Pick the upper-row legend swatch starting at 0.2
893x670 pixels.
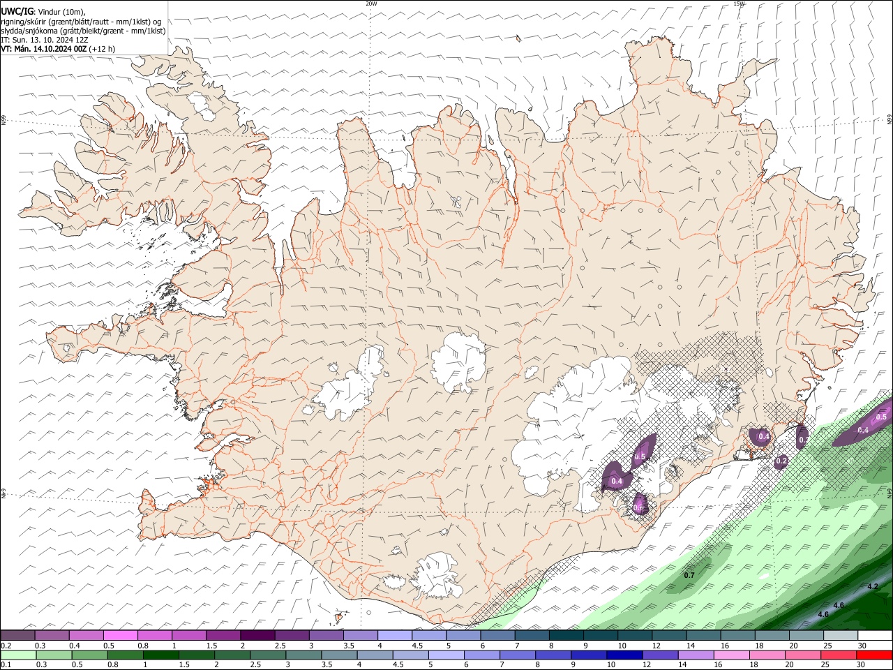coord(17,636)
